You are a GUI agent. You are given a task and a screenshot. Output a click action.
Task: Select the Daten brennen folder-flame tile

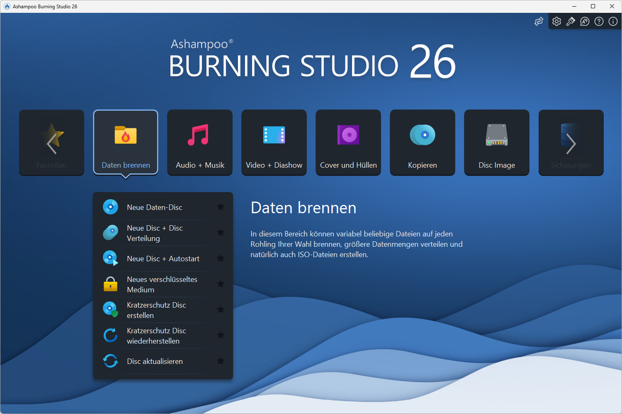(126, 142)
